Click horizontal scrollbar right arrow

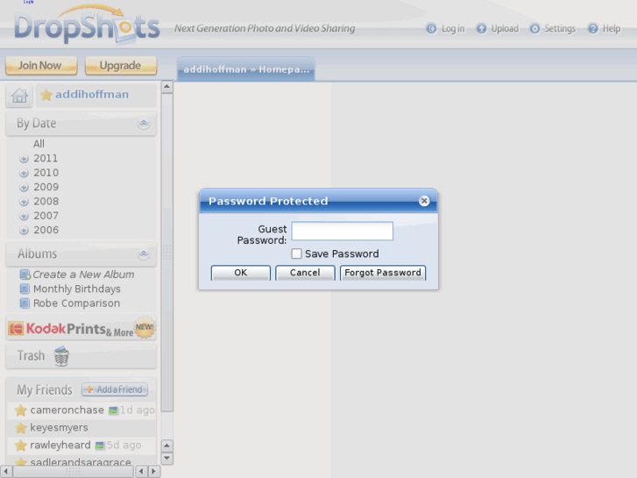153,472
